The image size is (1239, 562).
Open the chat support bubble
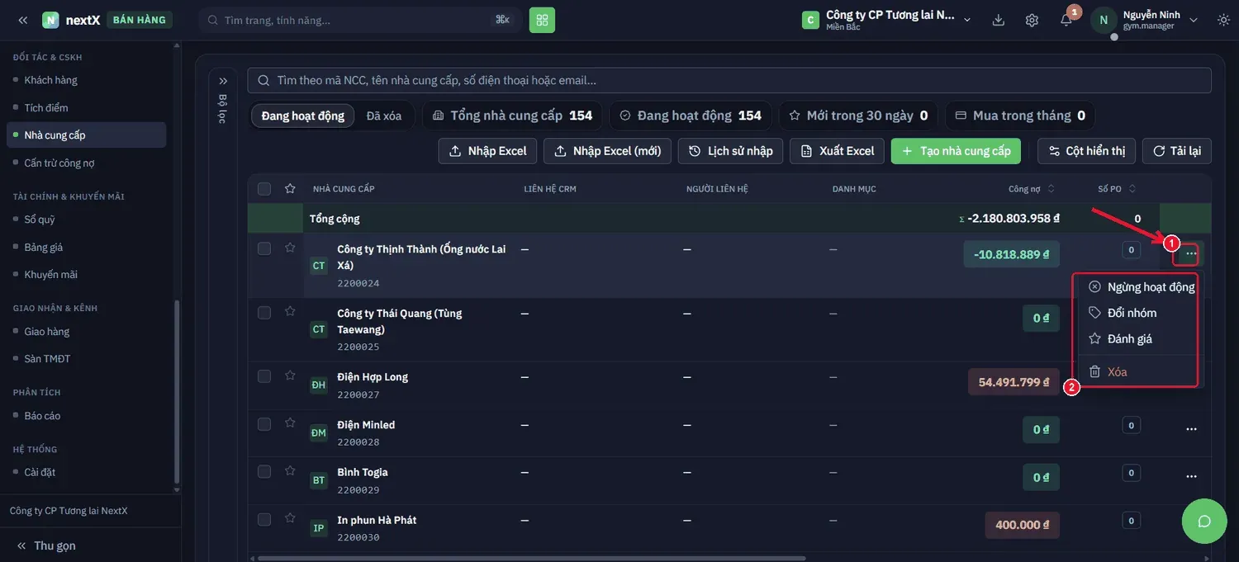click(x=1204, y=521)
